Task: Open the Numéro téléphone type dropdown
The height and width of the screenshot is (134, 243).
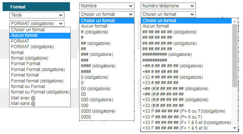Action: [168, 6]
